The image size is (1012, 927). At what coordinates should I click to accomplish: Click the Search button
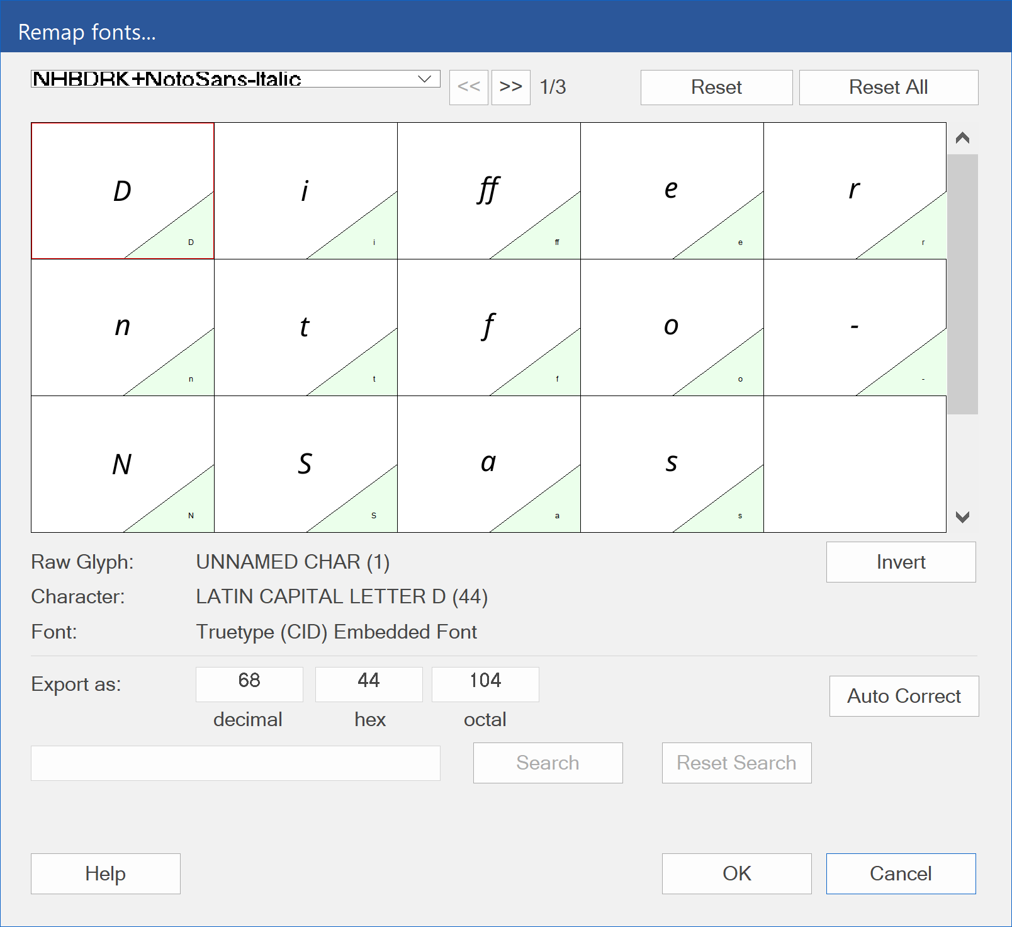(x=547, y=763)
